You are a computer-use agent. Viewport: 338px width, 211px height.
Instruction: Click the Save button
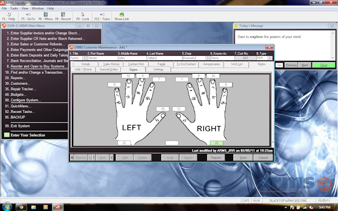coord(243,158)
